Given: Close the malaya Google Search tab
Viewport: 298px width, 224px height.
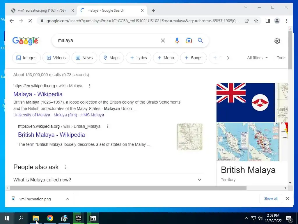Looking at the screenshot, I should click(x=142, y=11).
